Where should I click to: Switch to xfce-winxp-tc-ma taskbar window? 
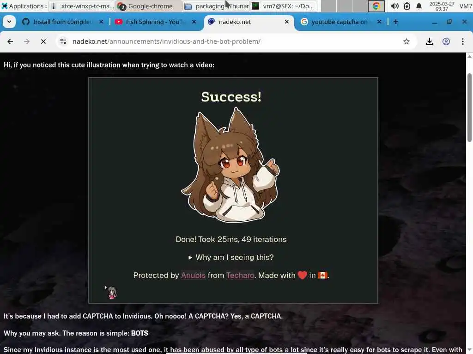81,6
